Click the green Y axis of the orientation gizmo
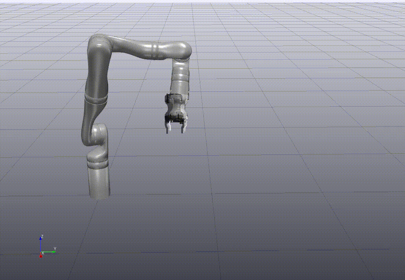The width and height of the screenshot is (405, 280). (x=49, y=252)
